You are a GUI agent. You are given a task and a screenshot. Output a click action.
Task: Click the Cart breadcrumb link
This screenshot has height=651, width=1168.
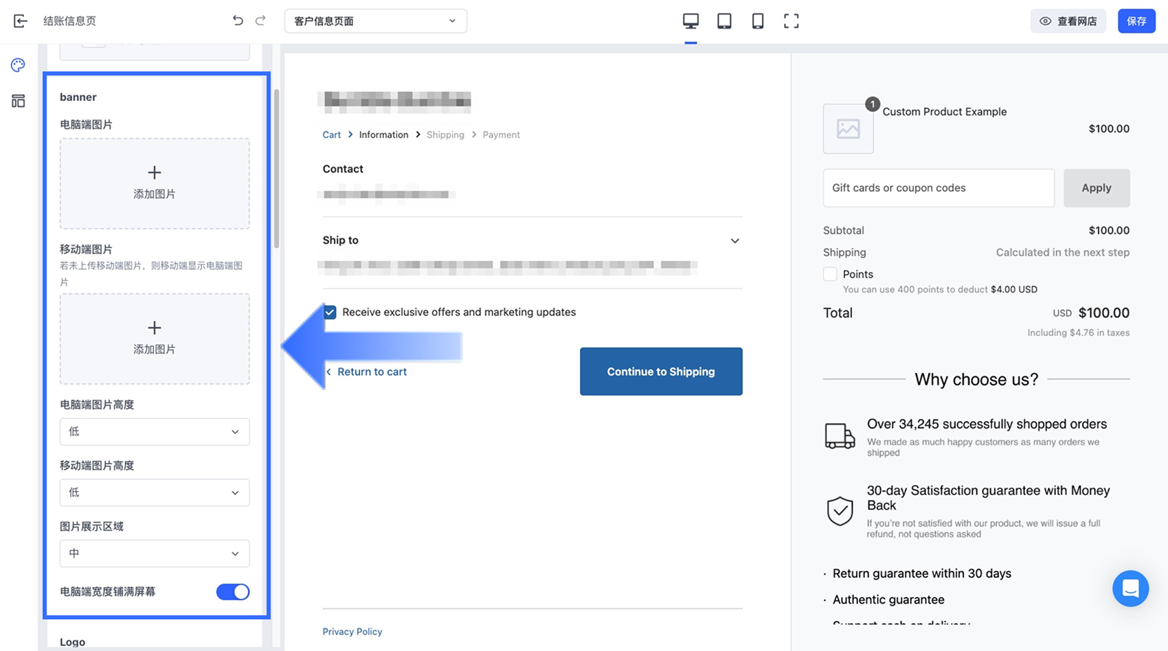point(332,135)
